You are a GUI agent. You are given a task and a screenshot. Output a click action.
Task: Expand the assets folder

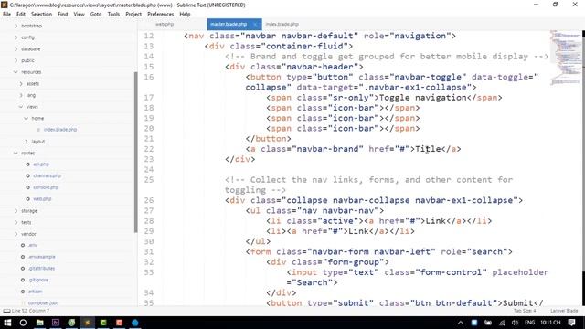pyautogui.click(x=21, y=83)
